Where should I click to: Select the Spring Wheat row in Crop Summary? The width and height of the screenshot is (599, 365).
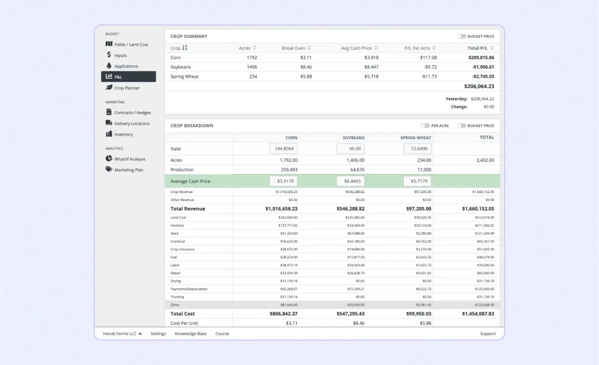(332, 76)
